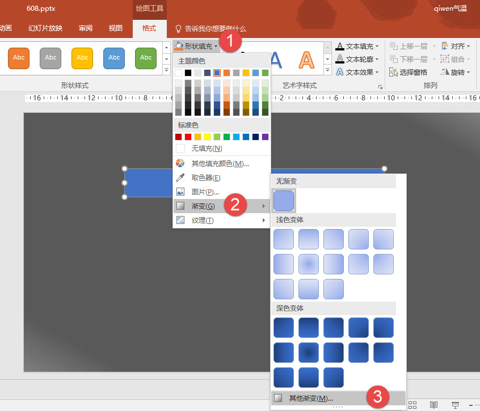Select first dark variation gradient
The height and width of the screenshot is (411, 480).
coord(284,328)
